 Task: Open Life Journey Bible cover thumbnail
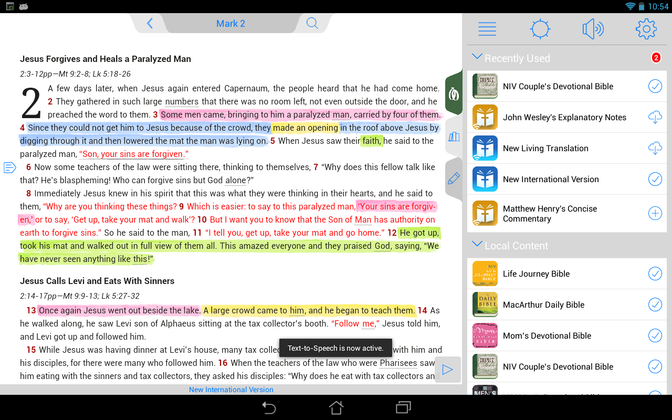(485, 274)
